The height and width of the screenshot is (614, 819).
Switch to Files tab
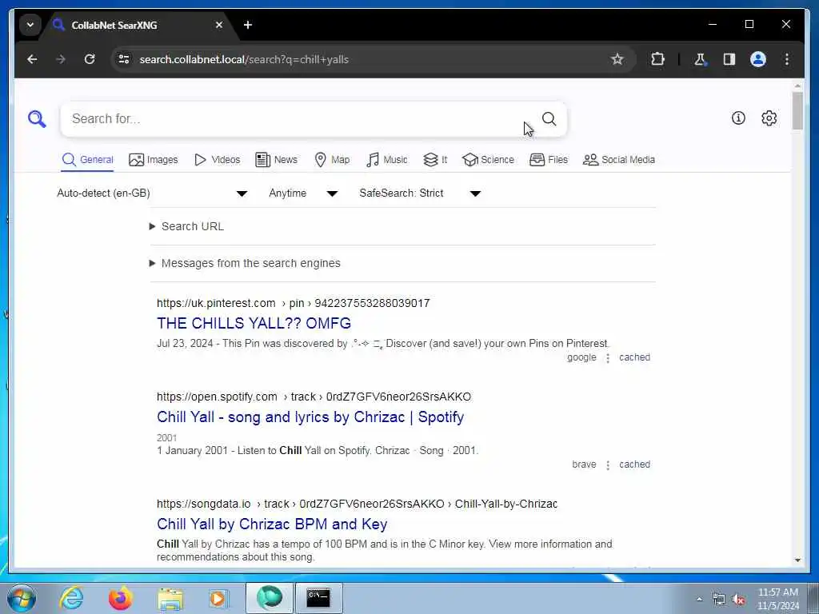(549, 160)
